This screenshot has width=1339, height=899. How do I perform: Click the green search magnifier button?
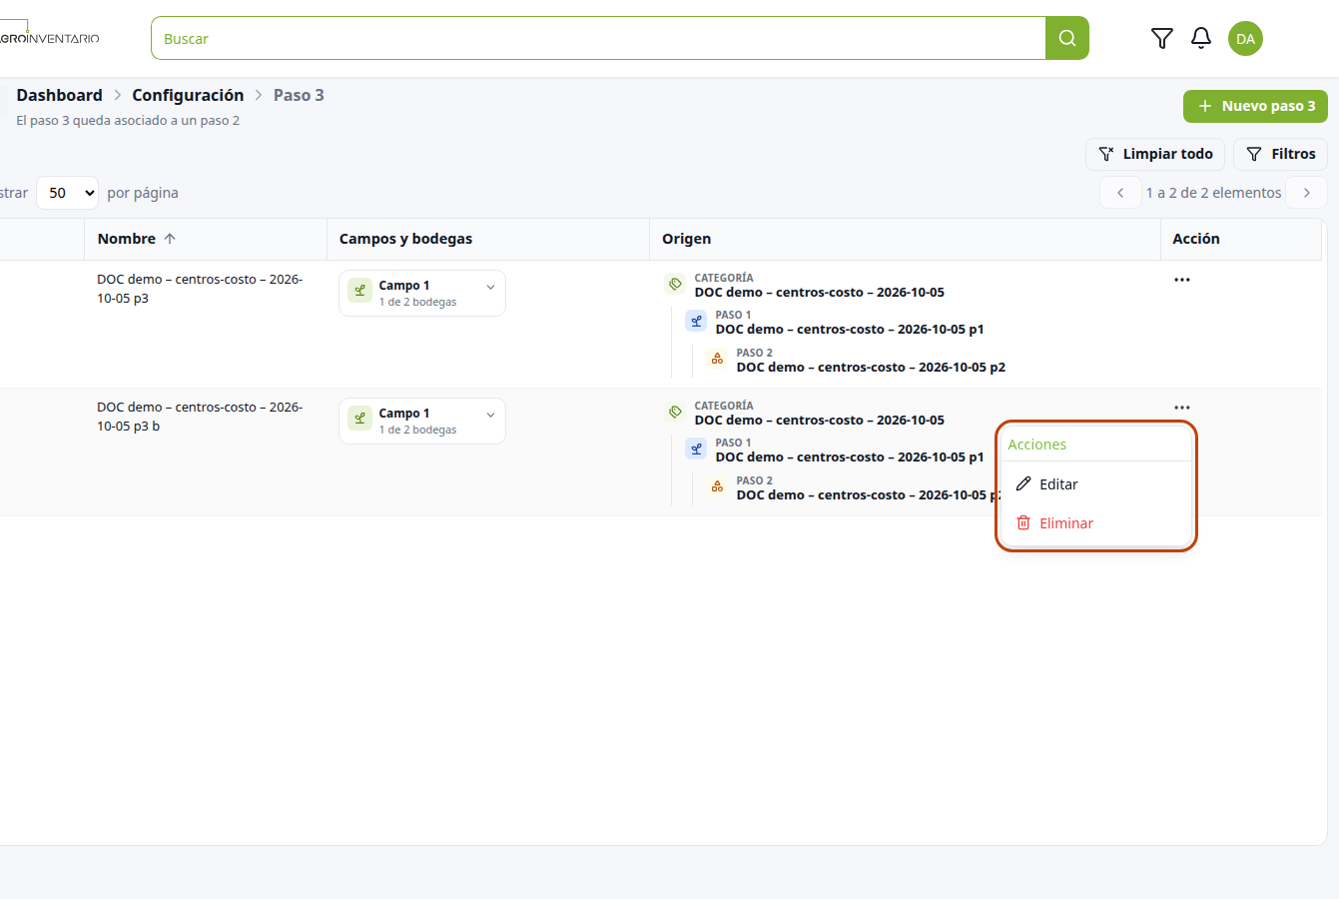click(1067, 38)
